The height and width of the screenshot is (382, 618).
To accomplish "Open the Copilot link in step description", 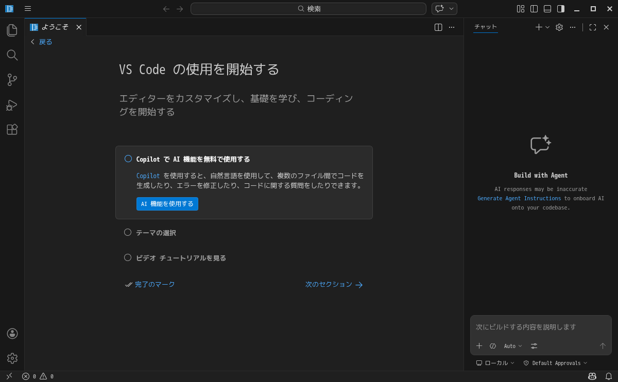I will (x=148, y=176).
